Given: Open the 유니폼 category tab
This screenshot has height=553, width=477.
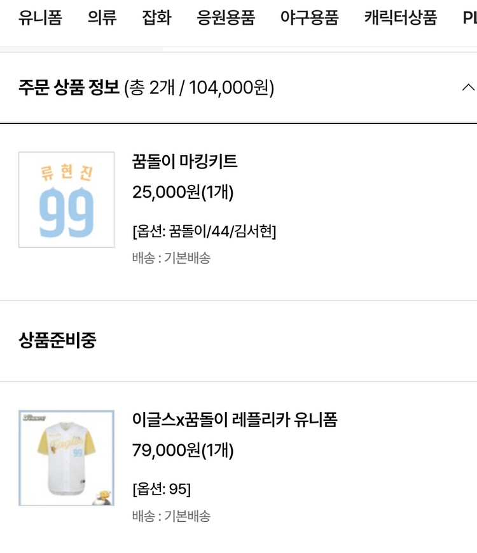Looking at the screenshot, I should (x=40, y=18).
